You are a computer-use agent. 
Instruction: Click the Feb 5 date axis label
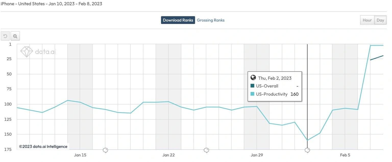tap(345, 155)
